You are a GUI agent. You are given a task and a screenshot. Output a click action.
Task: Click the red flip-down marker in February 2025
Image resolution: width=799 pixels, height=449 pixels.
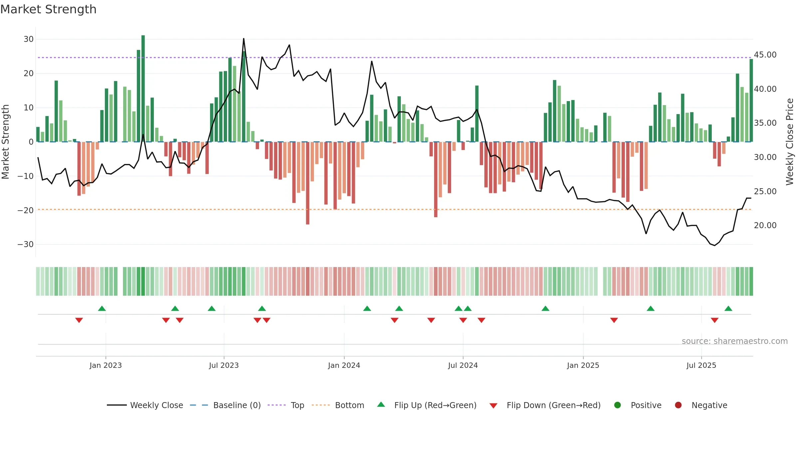[x=614, y=320]
